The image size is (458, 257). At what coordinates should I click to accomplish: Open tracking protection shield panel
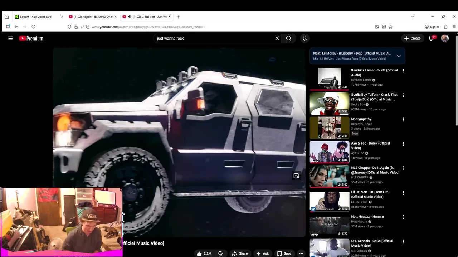[69, 27]
